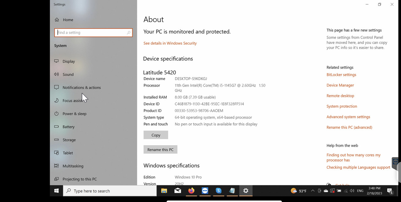401x202 pixels.
Task: Open Firefox from taskbar
Action: [191, 191]
